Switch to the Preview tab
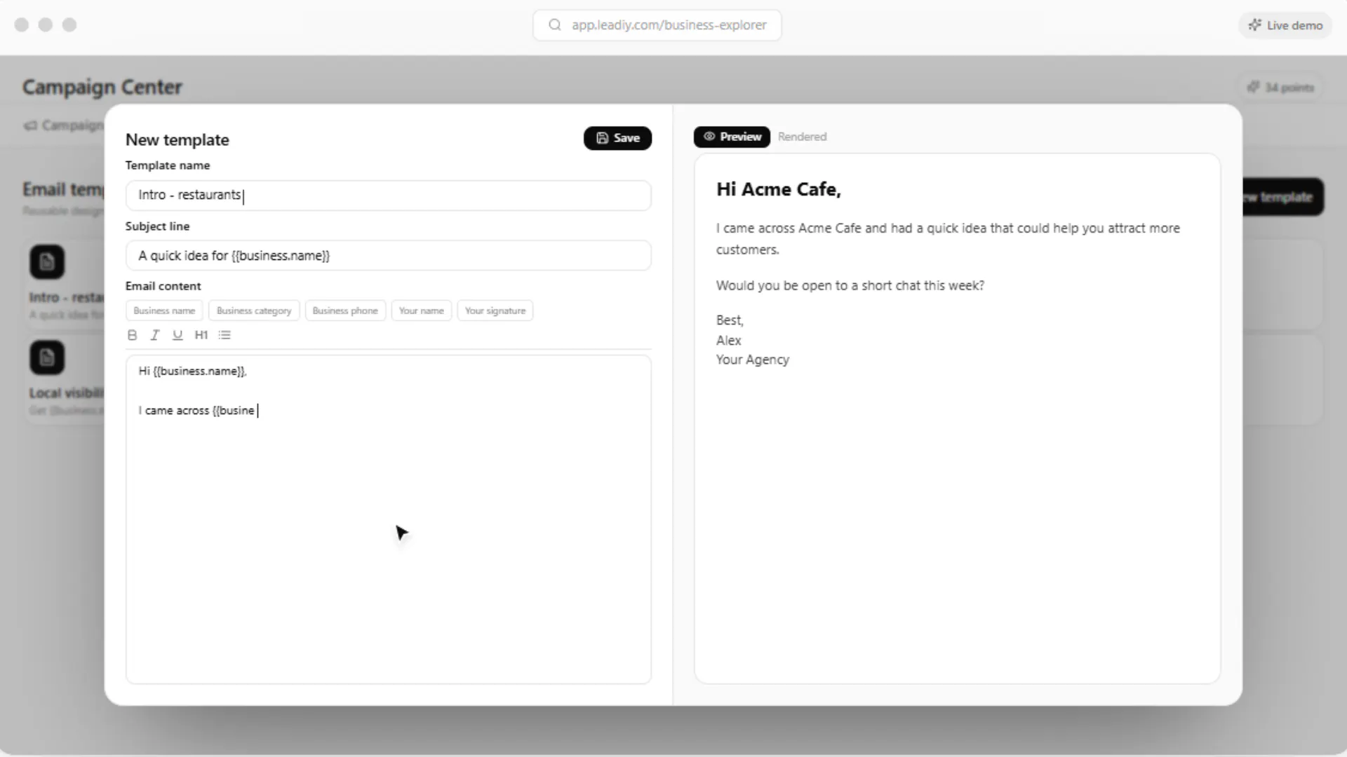This screenshot has height=757, width=1347. click(732, 137)
